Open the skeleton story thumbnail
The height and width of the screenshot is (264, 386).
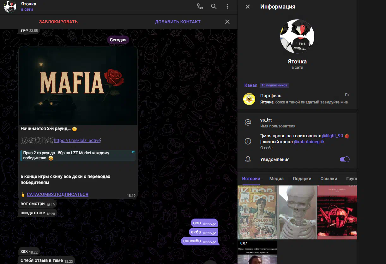tap(297, 212)
